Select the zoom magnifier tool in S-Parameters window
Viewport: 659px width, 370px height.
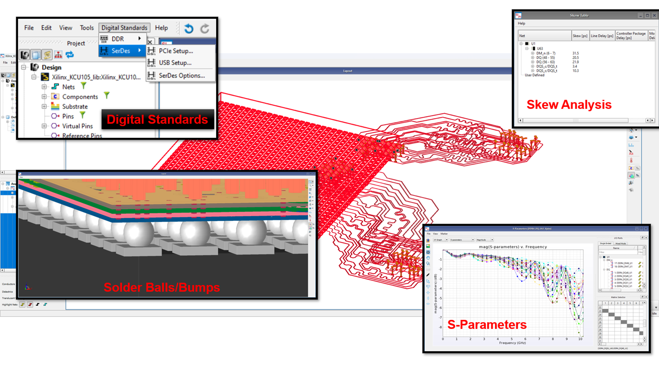(428, 264)
